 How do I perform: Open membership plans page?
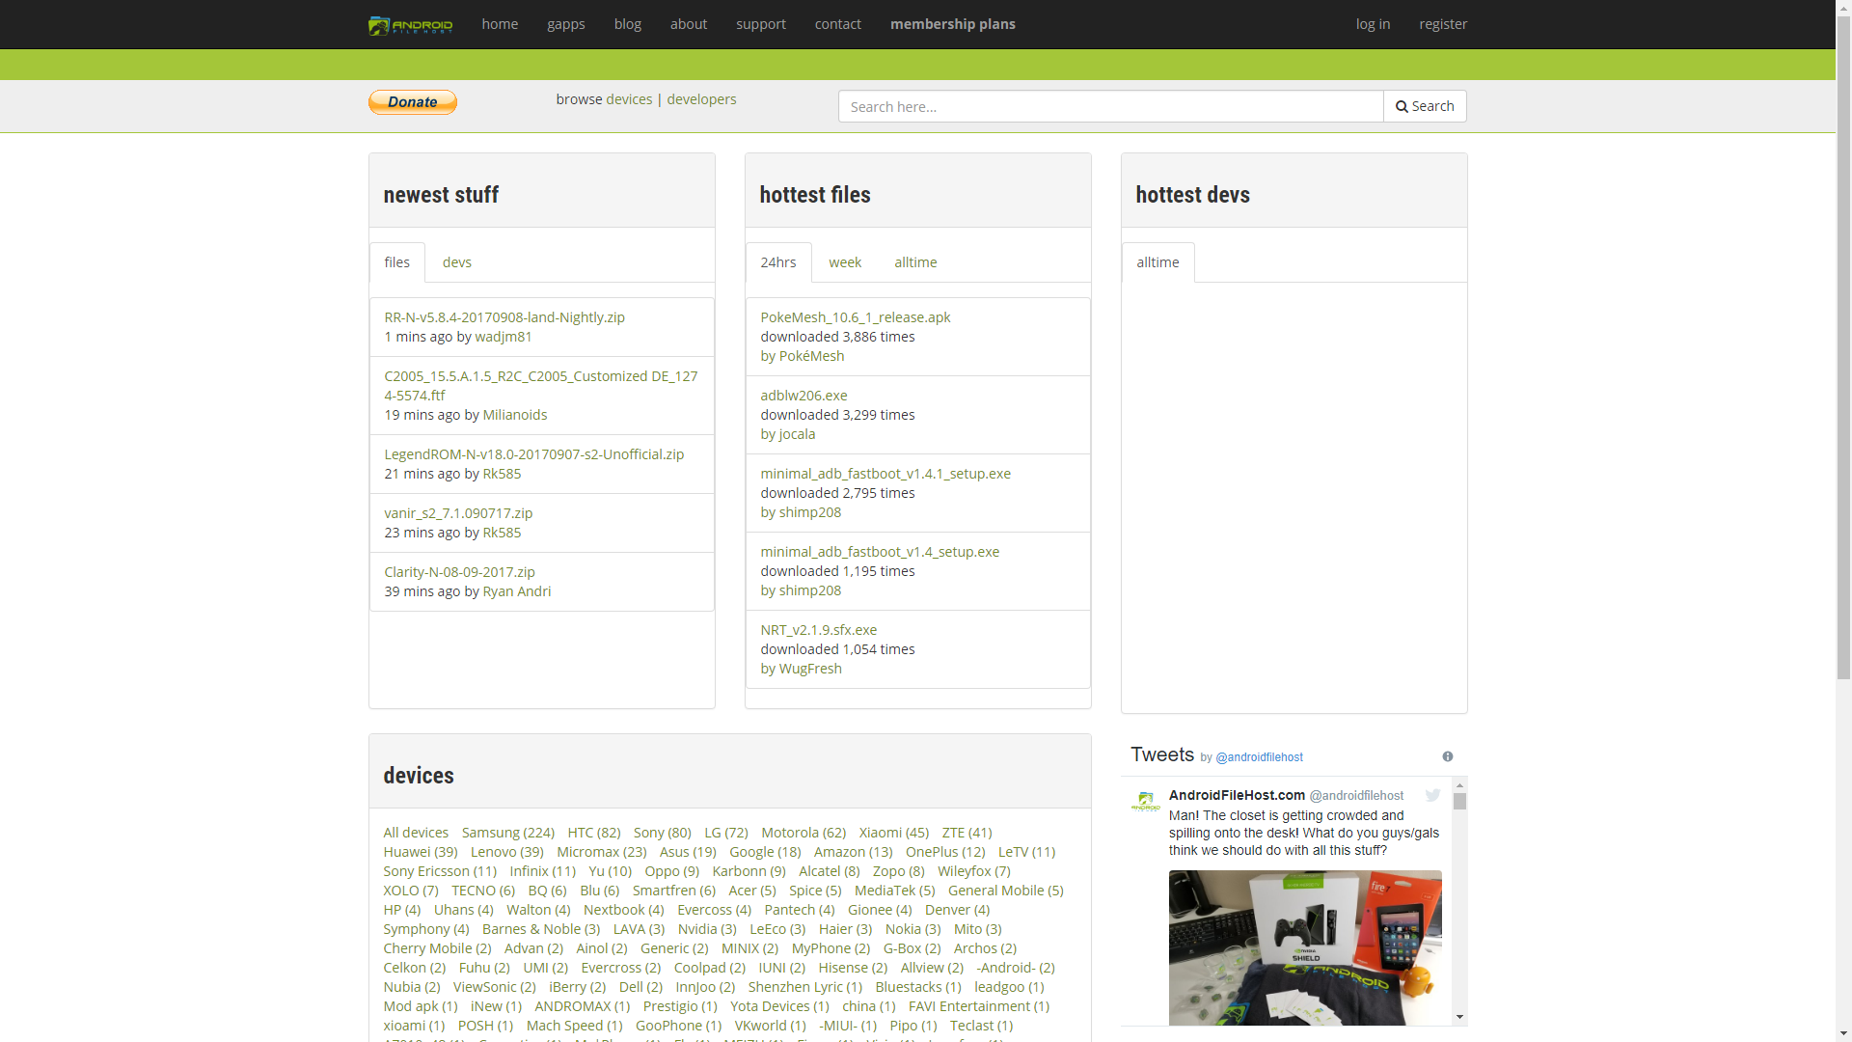coord(953,24)
